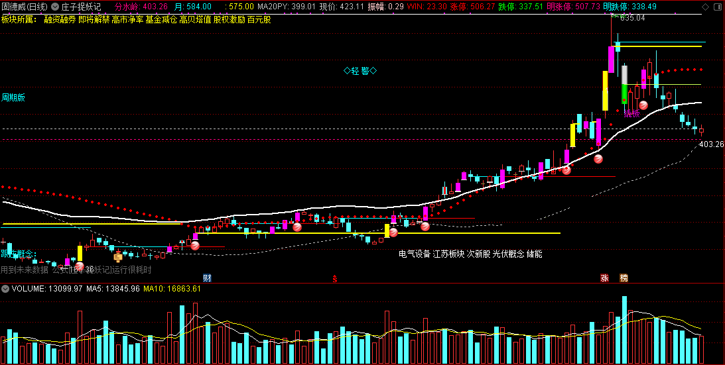The image size is (725, 365).
Task: Click the 涨停: 506.27 value
Action: coord(472,7)
